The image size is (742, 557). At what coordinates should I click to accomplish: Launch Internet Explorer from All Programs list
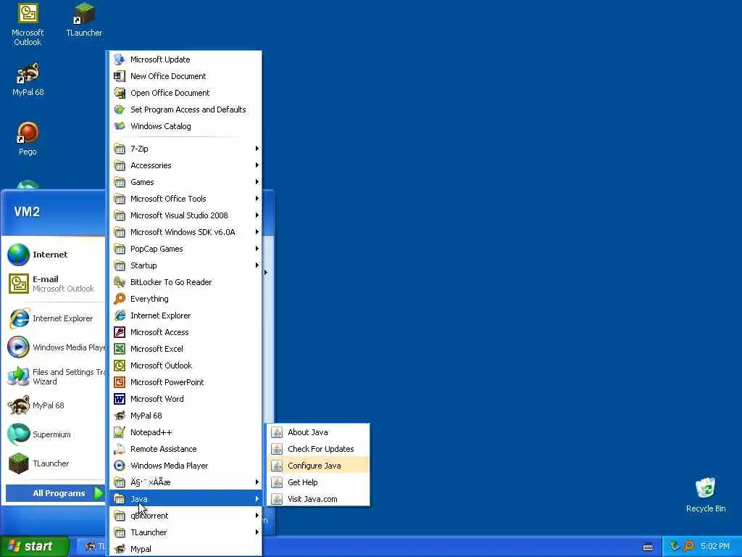coord(185,315)
